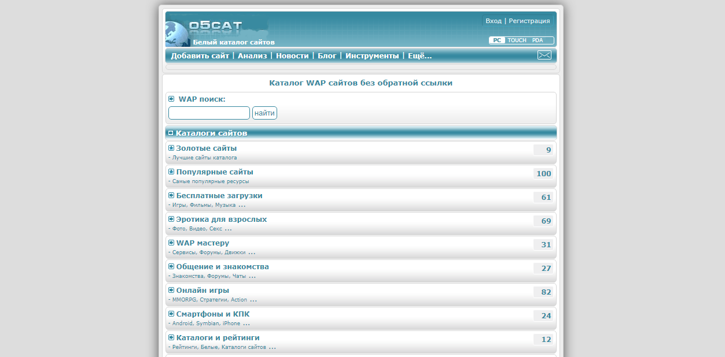Open the Добавить сайт menu item

click(x=200, y=56)
